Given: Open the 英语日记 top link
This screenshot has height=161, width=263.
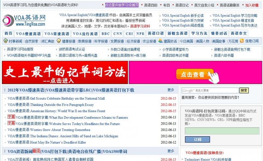Looking at the screenshot, I should pyautogui.click(x=182, y=5).
